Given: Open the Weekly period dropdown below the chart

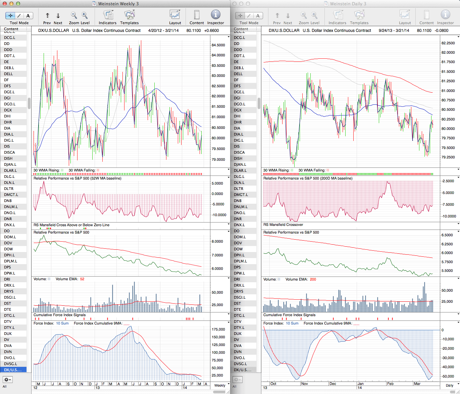Looking at the screenshot, I should pyautogui.click(x=222, y=385).
